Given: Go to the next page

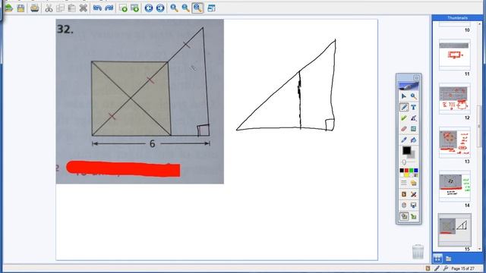Looking at the screenshot, I should click(x=160, y=8).
